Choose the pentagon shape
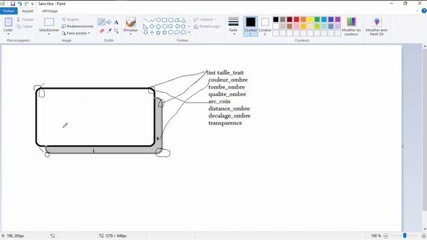Viewport: 427px width, 240px height. [158, 27]
